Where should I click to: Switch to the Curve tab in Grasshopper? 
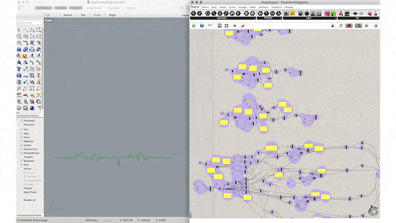[x=232, y=7]
